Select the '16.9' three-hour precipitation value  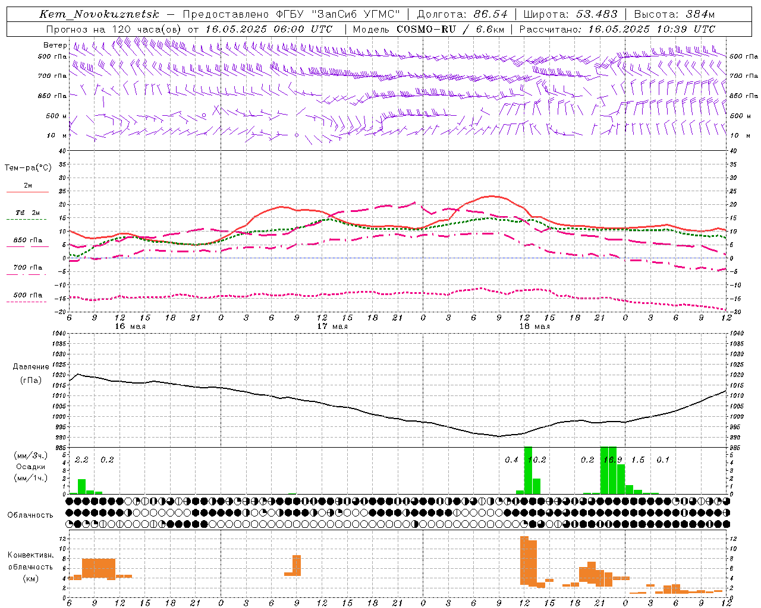point(613,460)
